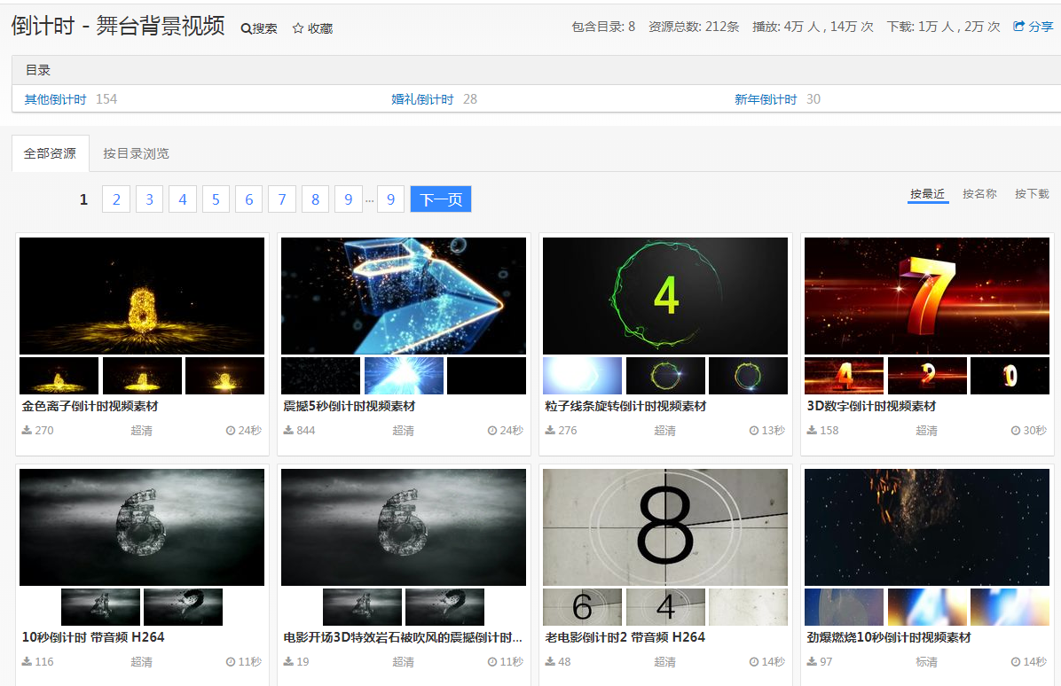Viewport: 1061px width, 686px height.
Task: Click download icon on 3D数字倒计时视频素材
Action: pyautogui.click(x=812, y=431)
